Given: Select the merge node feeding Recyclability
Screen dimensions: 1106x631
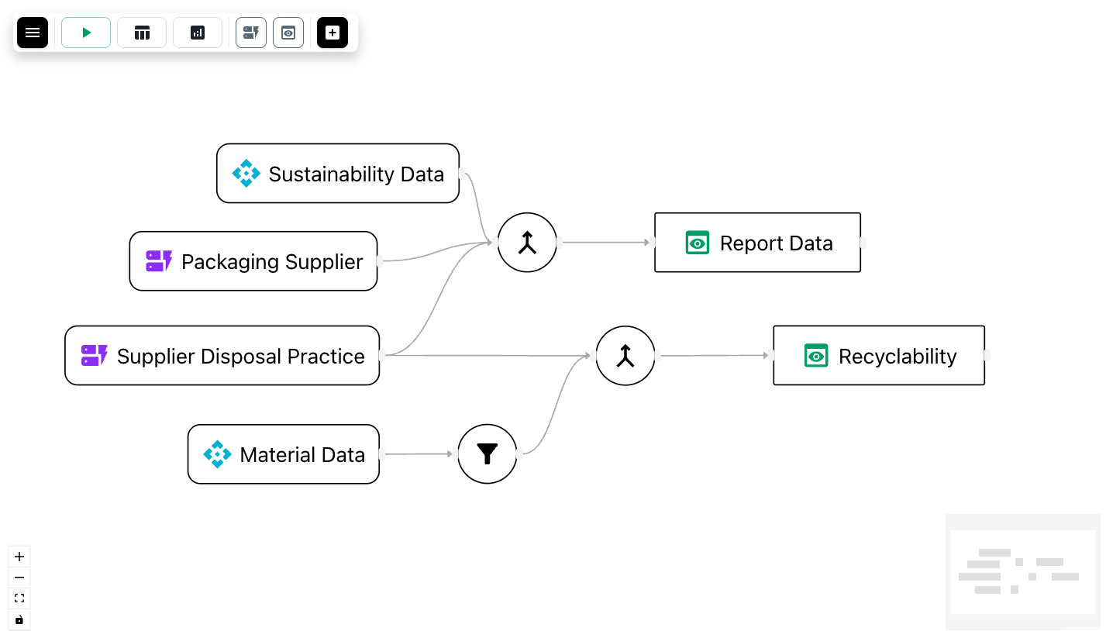Looking at the screenshot, I should [625, 356].
